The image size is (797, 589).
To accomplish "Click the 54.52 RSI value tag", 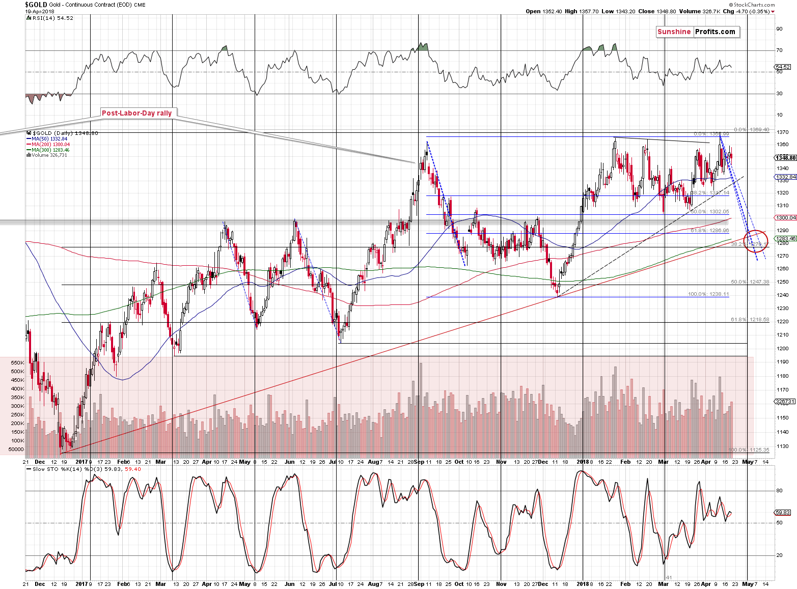I will [783, 67].
